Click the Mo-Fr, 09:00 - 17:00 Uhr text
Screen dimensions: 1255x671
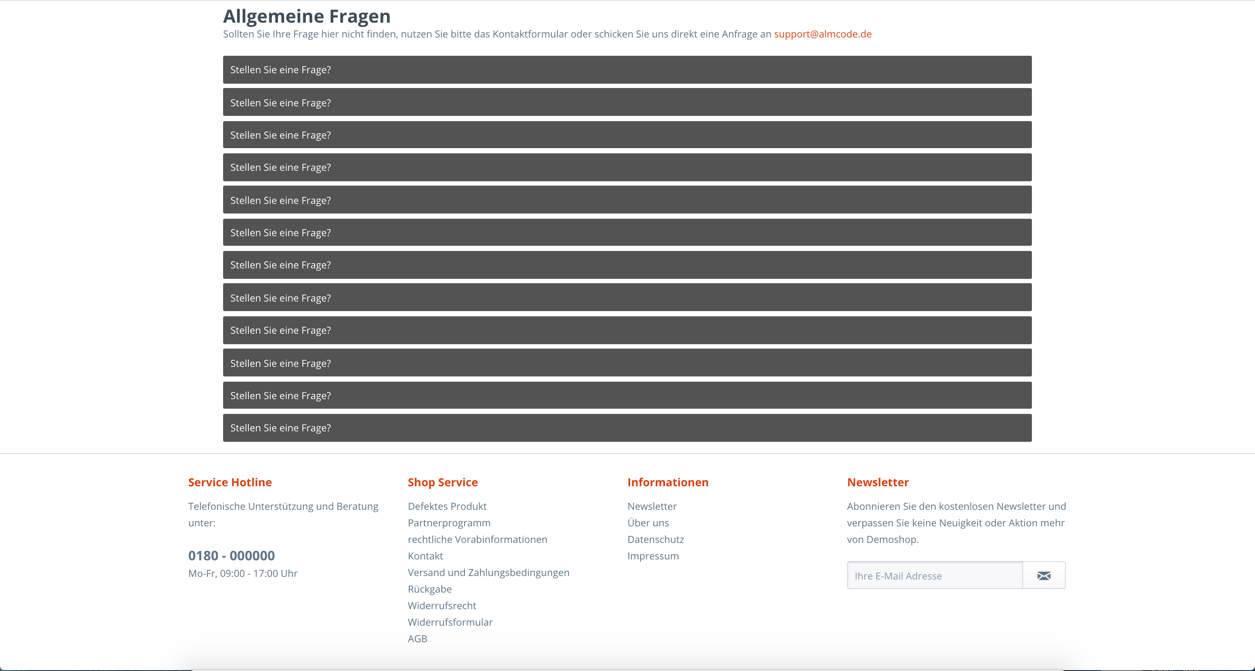tap(243, 573)
